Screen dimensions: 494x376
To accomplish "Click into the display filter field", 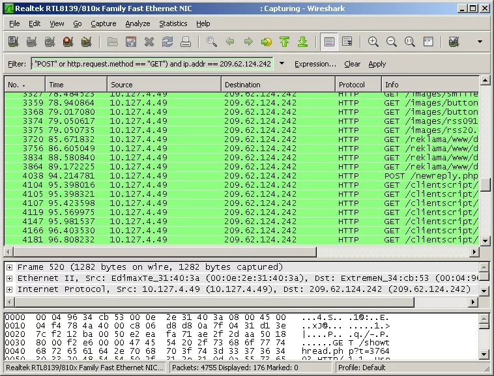I will [152, 64].
